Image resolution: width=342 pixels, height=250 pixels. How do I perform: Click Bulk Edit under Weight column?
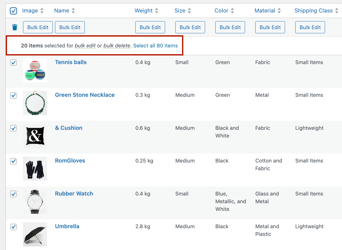150,27
